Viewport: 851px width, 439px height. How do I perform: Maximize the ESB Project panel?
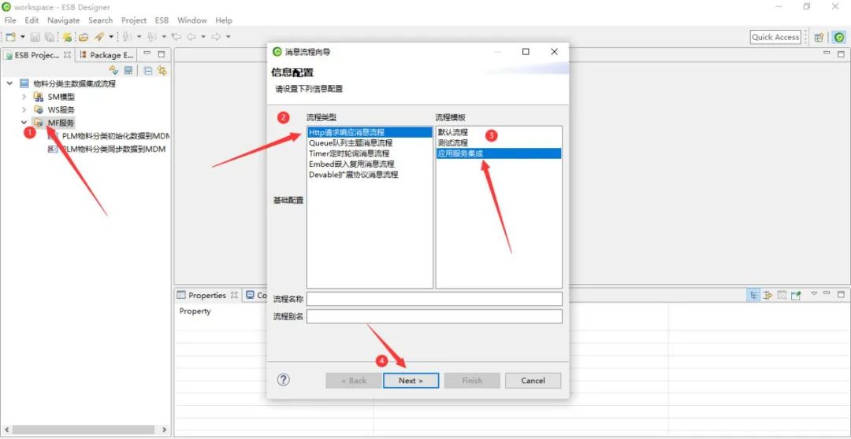162,54
